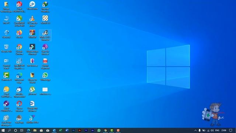Open the Windows Start menu
This screenshot has height=133, width=236.
tap(3, 130)
